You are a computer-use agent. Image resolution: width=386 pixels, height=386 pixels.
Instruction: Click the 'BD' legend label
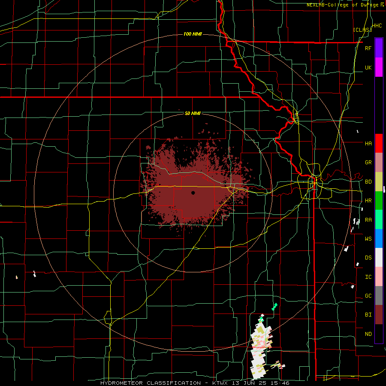tap(368, 182)
